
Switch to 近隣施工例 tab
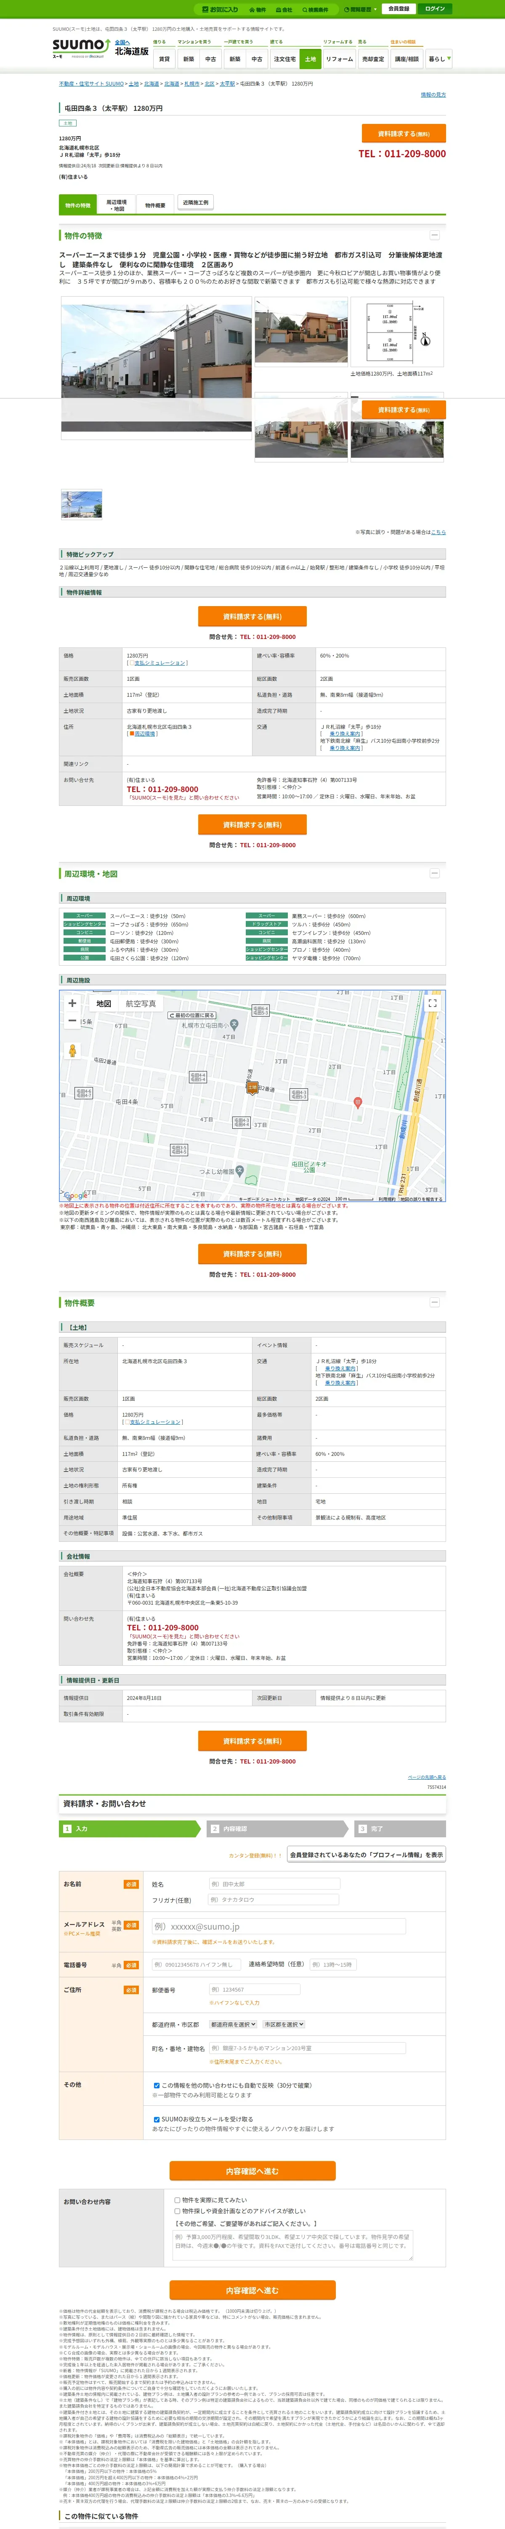tap(195, 203)
